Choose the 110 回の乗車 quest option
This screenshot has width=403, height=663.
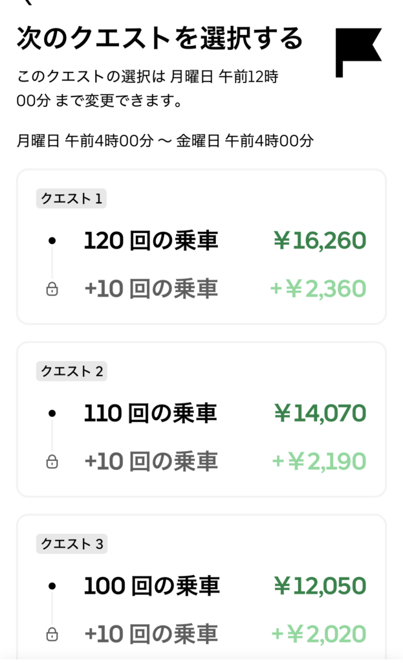(x=150, y=413)
